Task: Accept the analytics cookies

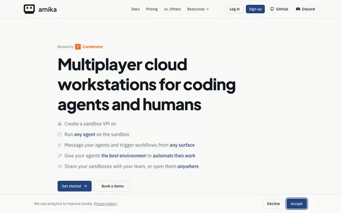Action: pos(297,203)
